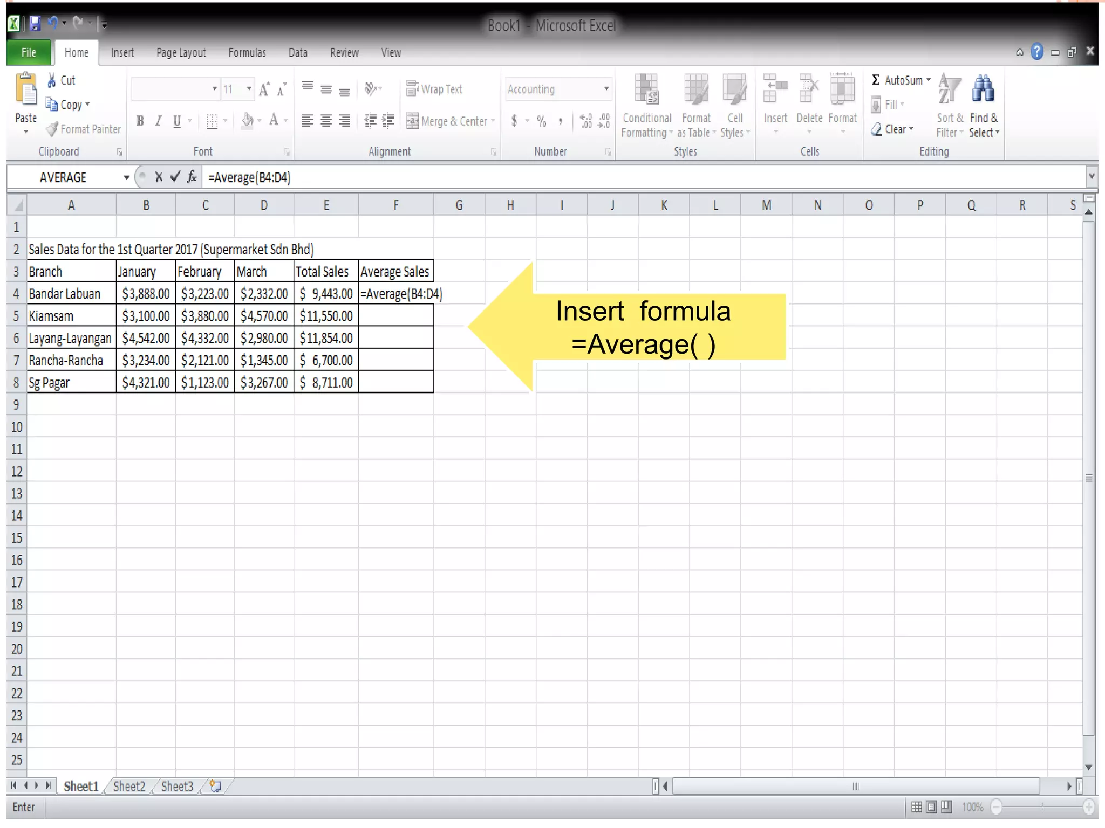Switch to Sheet2 worksheet tab
Viewport: 1105px width, 828px height.
[129, 786]
